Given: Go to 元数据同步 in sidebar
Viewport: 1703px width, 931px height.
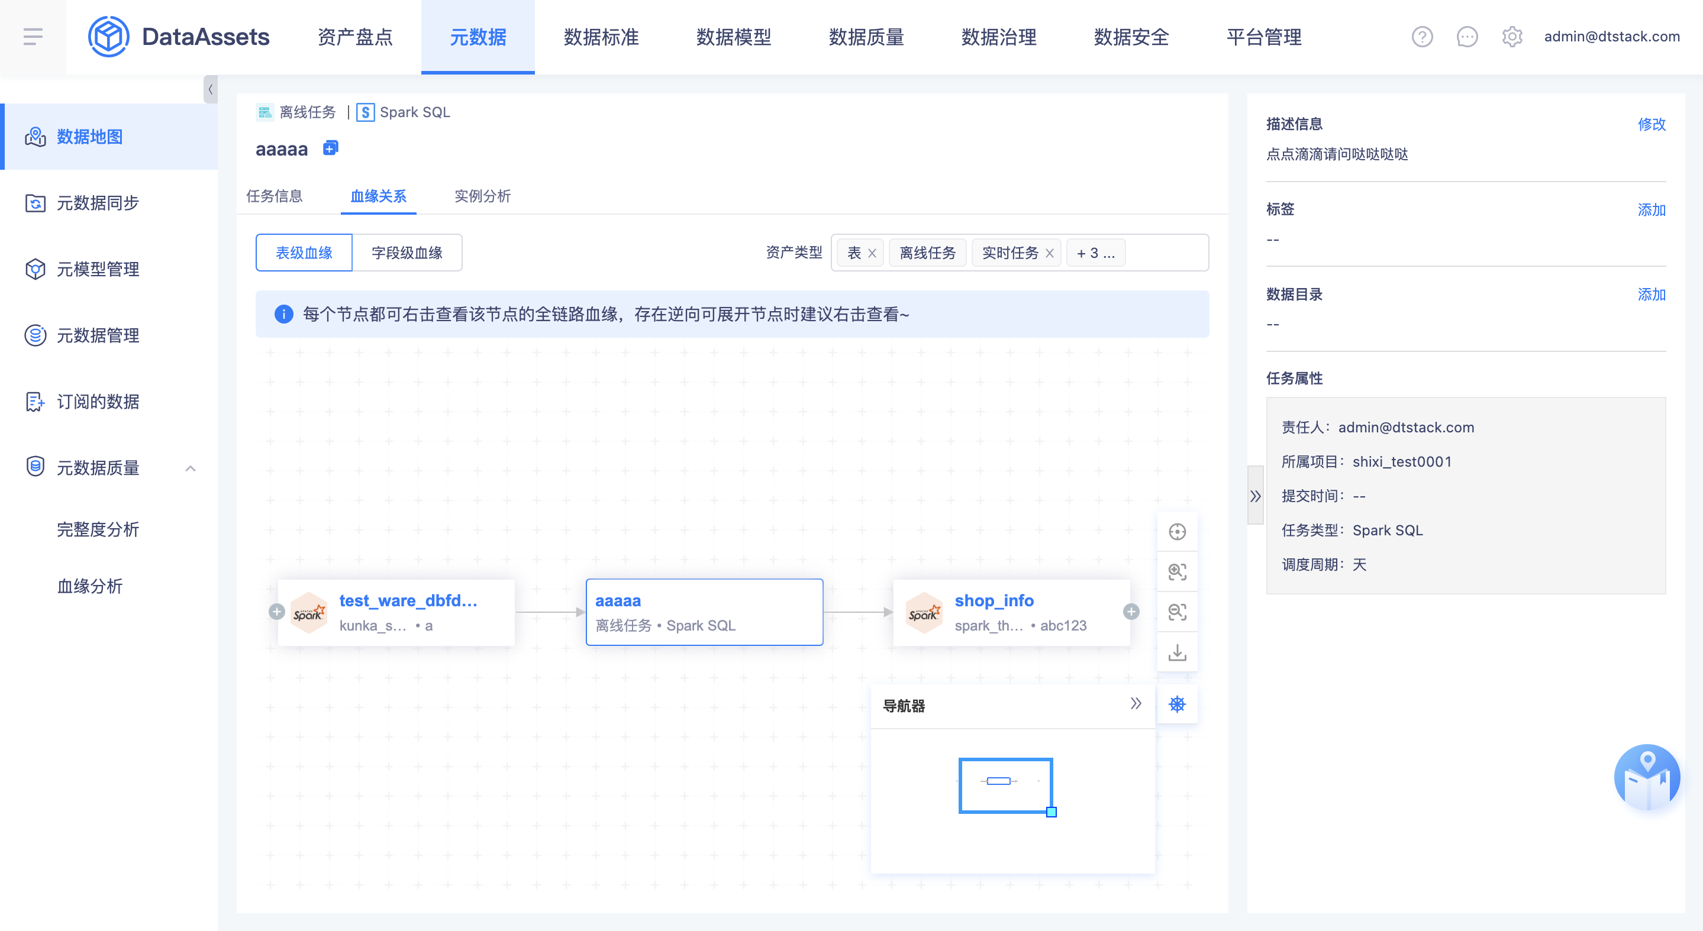Looking at the screenshot, I should pos(109,203).
